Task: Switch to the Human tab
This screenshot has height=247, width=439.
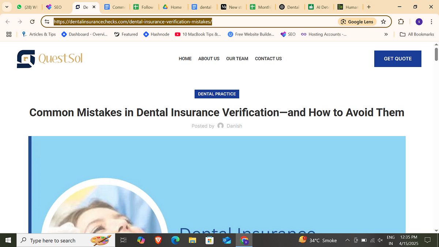Action: [x=348, y=7]
